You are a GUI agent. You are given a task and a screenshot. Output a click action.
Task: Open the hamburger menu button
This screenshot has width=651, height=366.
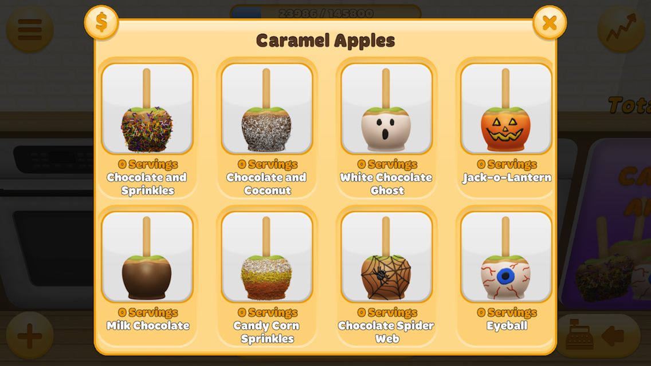coord(30,29)
